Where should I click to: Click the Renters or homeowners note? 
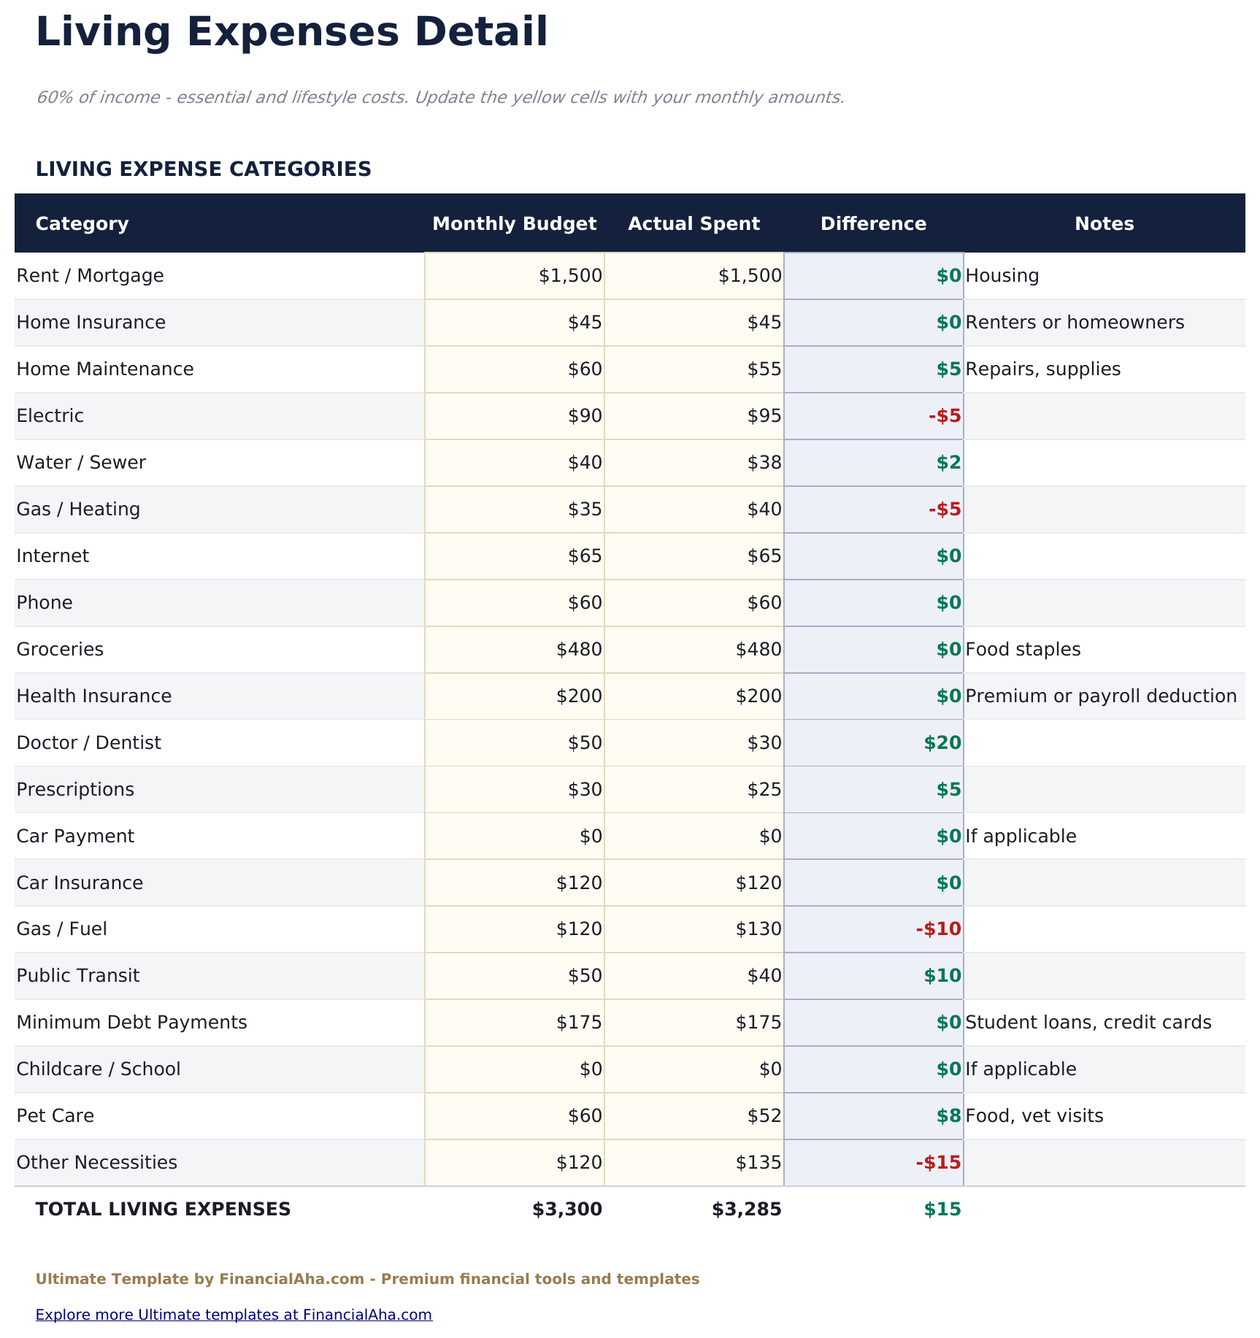1075,322
